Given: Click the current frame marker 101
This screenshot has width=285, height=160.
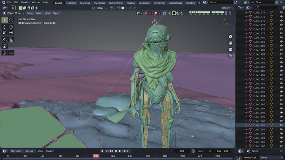Looking at the screenshot, I should [x=96, y=156].
